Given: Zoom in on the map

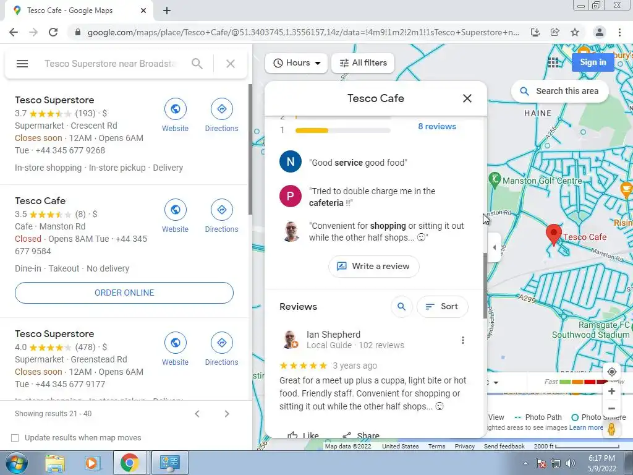Looking at the screenshot, I should [611, 391].
